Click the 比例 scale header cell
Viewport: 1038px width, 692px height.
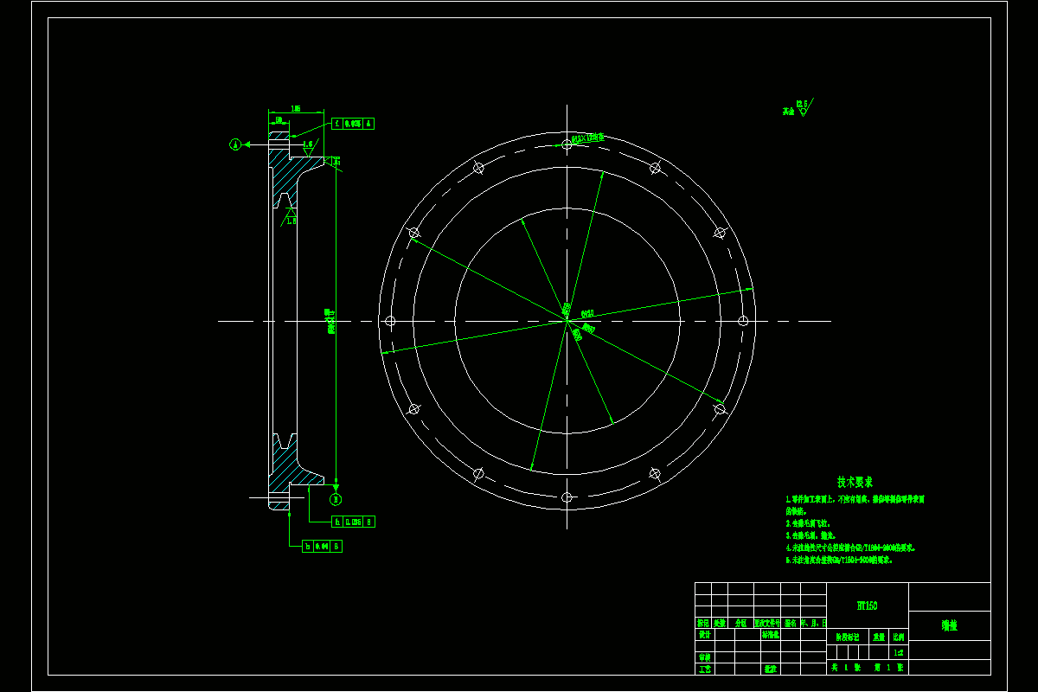point(900,636)
